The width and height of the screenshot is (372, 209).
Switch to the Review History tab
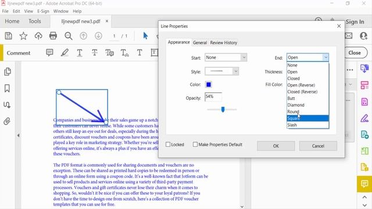(x=223, y=42)
